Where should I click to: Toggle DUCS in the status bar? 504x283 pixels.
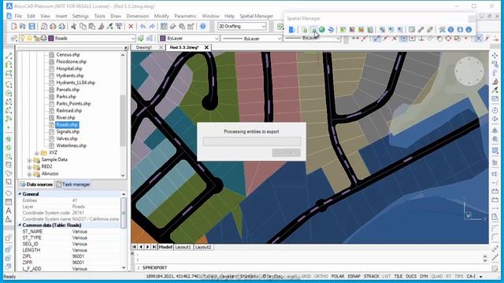click(x=411, y=276)
